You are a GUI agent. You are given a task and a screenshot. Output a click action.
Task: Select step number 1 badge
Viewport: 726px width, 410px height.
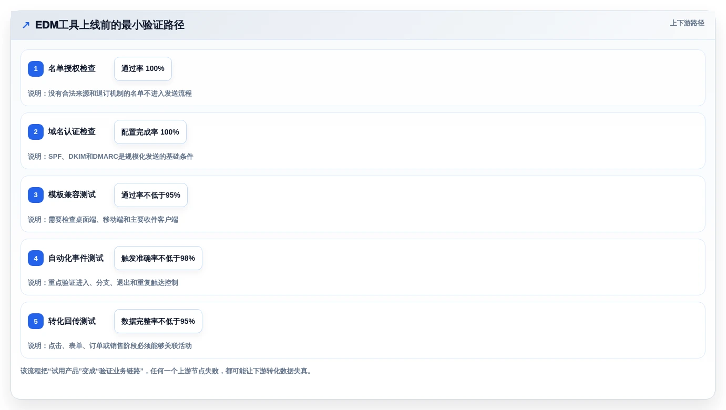pos(36,69)
